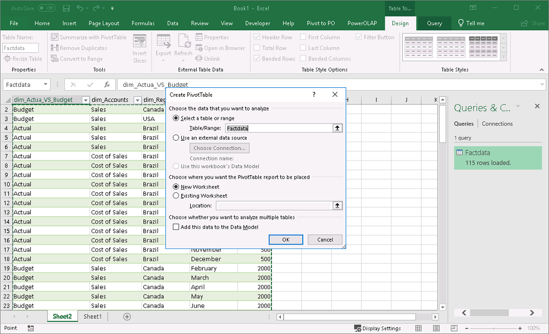The width and height of the screenshot is (549, 334).
Task: Switch to the Insert ribbon tab
Action: tap(69, 24)
